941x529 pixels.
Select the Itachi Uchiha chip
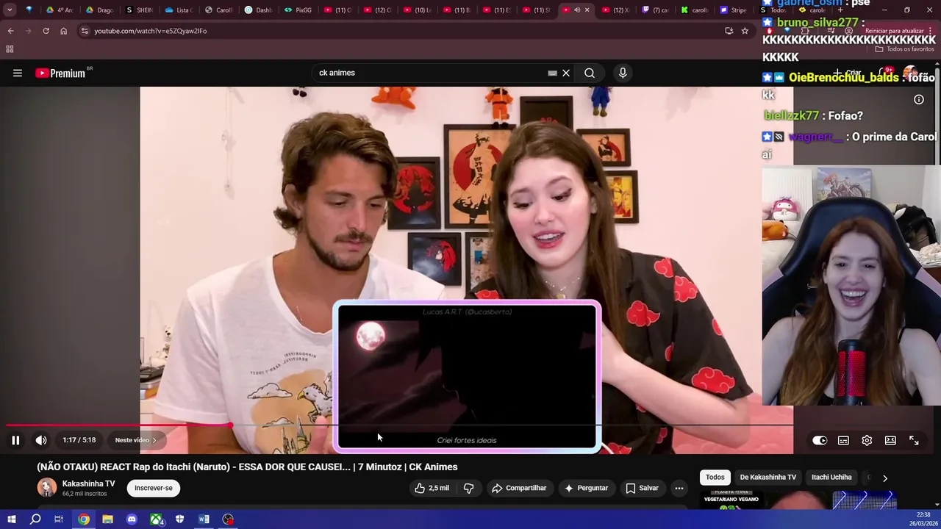831,478
